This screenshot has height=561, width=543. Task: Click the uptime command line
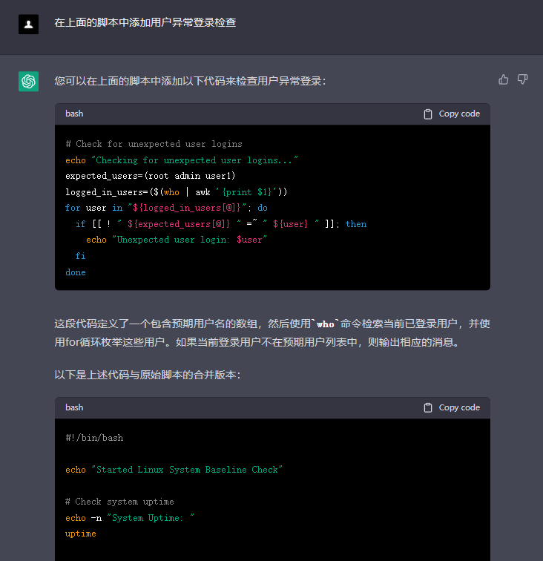[x=80, y=534]
